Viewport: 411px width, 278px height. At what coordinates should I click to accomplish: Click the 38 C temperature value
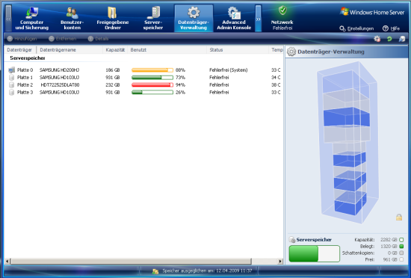(276, 85)
